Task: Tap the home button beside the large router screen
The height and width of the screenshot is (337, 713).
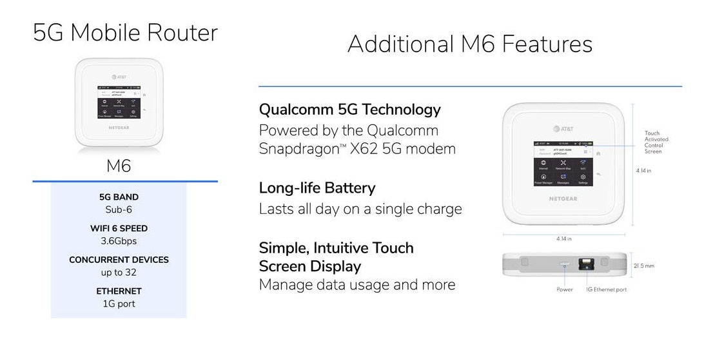Action: click(x=598, y=154)
